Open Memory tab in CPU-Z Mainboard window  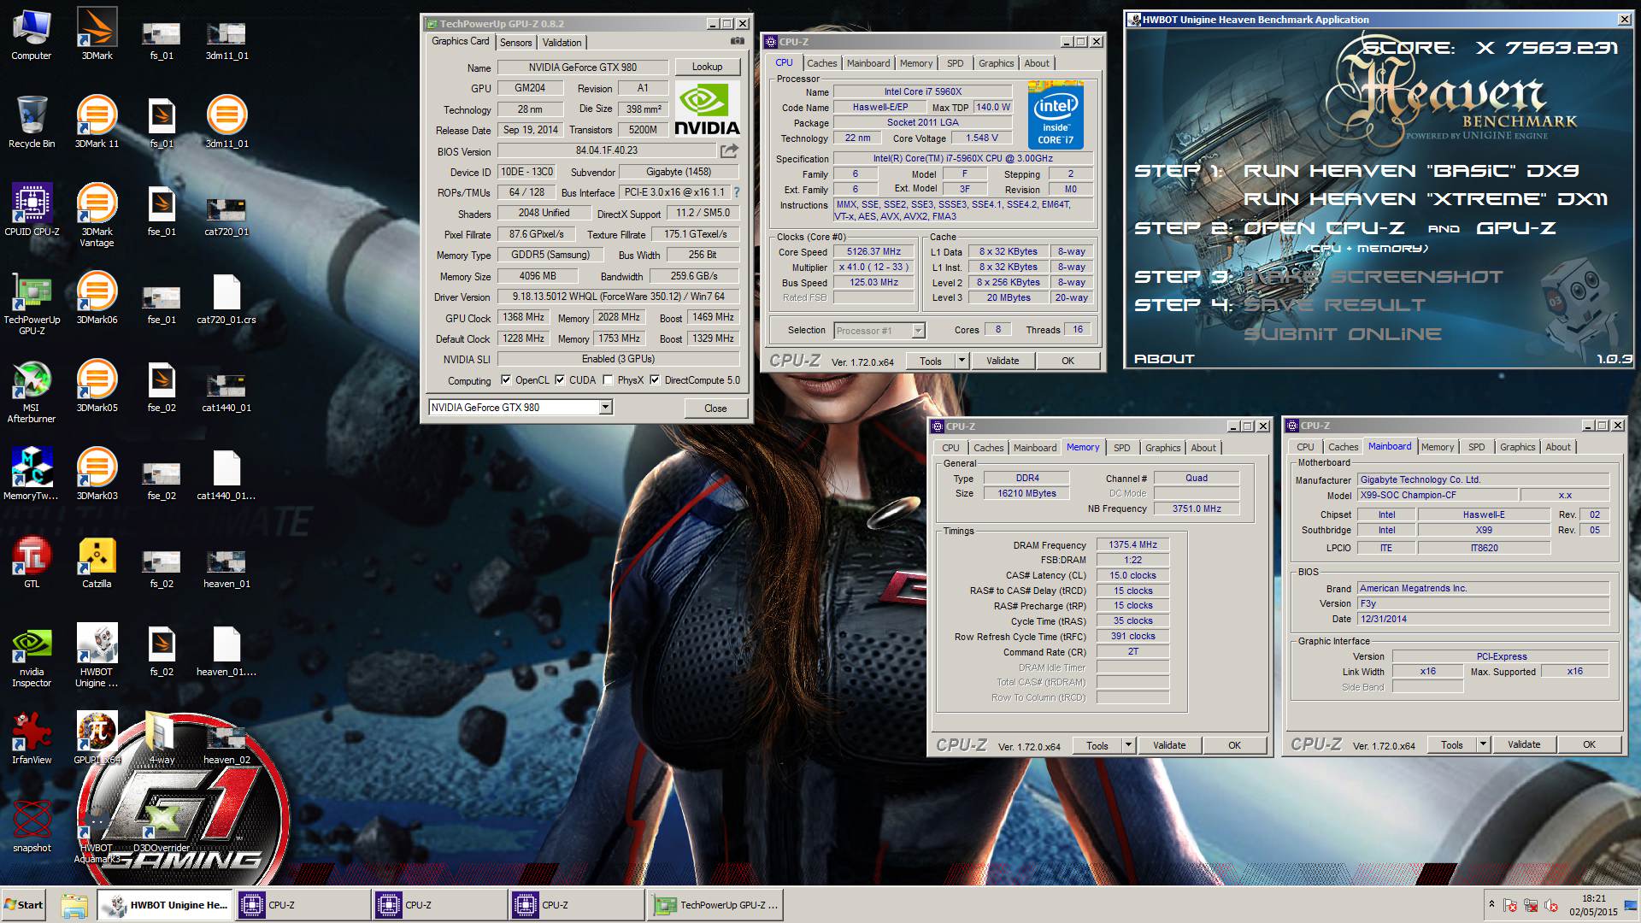(1437, 447)
